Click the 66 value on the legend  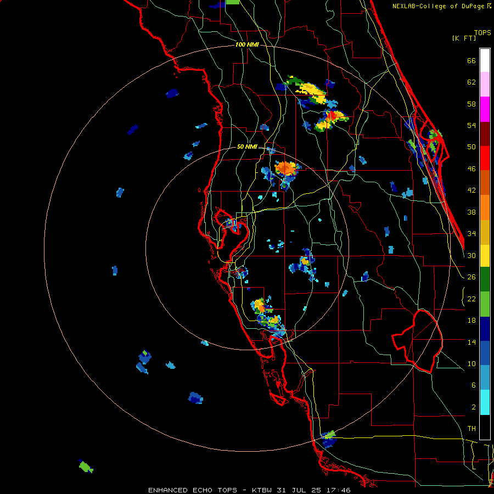pos(471,60)
